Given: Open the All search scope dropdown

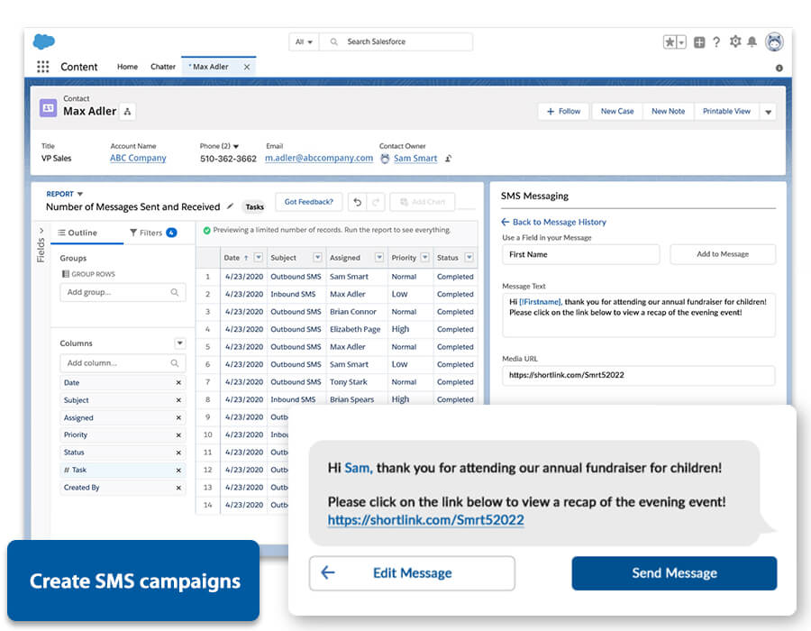Looking at the screenshot, I should coord(305,41).
